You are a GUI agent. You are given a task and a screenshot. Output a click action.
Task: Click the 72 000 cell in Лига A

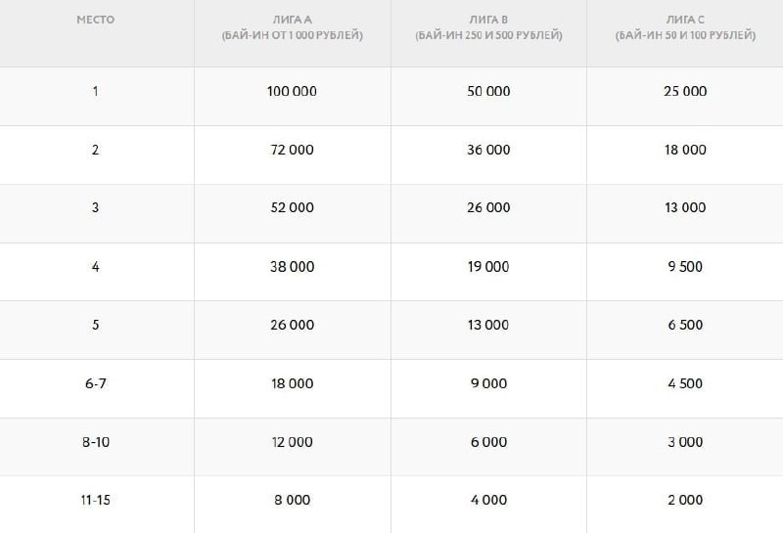click(292, 150)
